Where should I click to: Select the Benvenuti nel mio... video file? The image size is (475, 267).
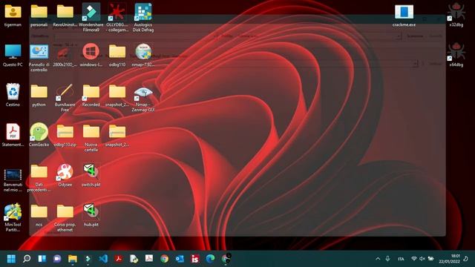(x=13, y=175)
